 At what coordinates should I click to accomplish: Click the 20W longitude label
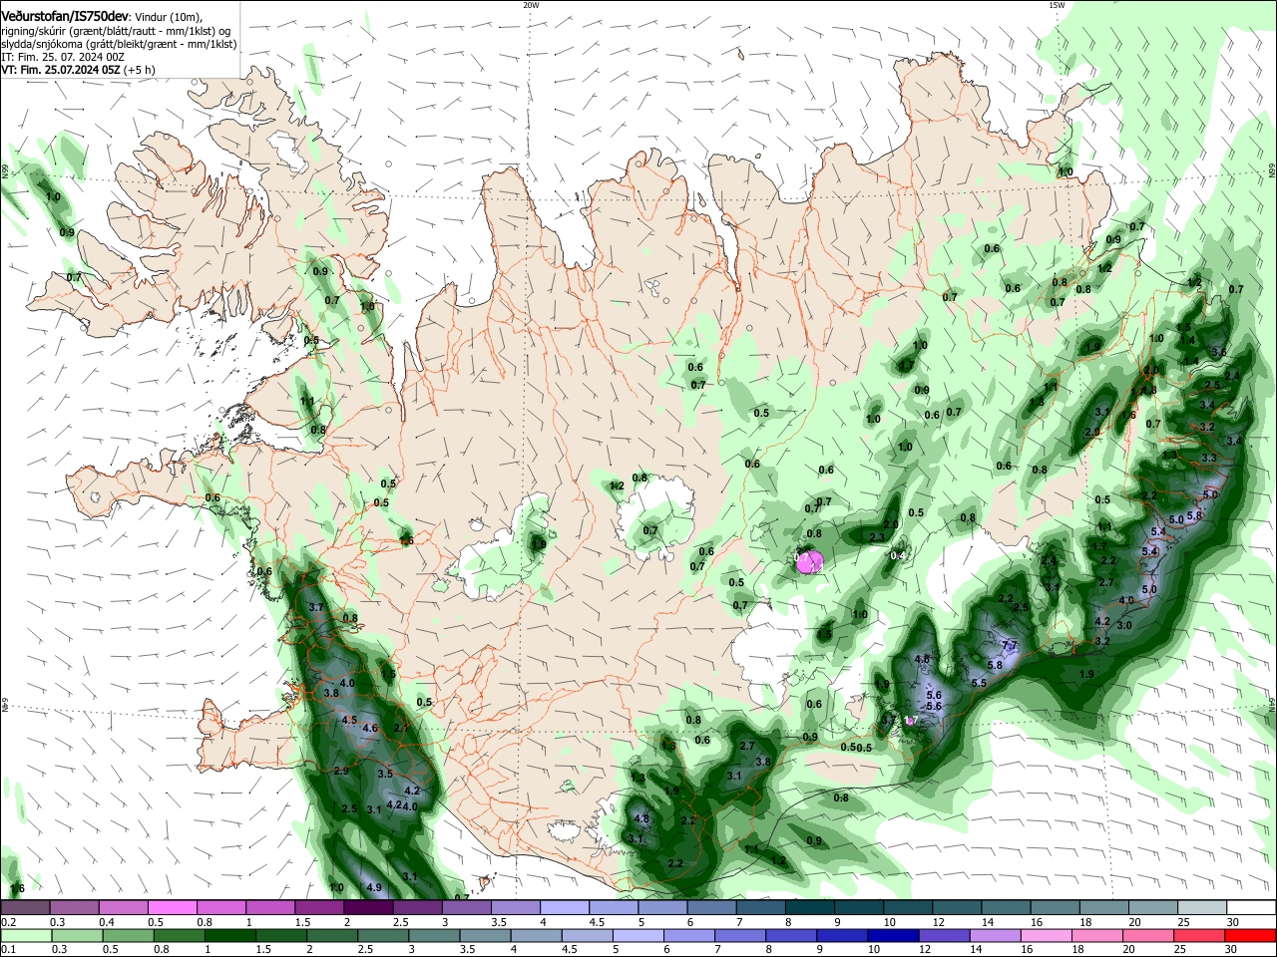[x=531, y=5]
